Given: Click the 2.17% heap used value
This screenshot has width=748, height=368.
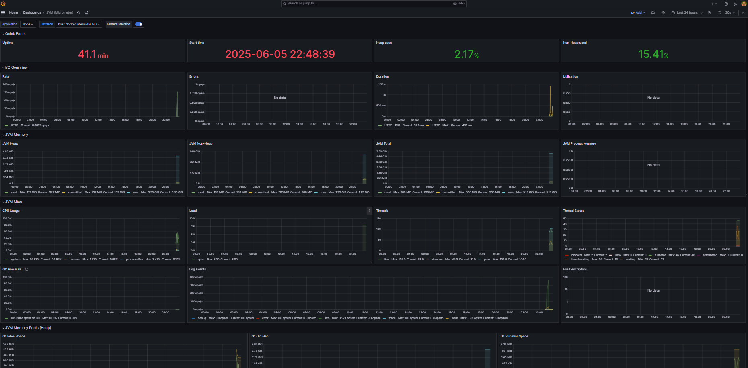Looking at the screenshot, I should tap(466, 54).
